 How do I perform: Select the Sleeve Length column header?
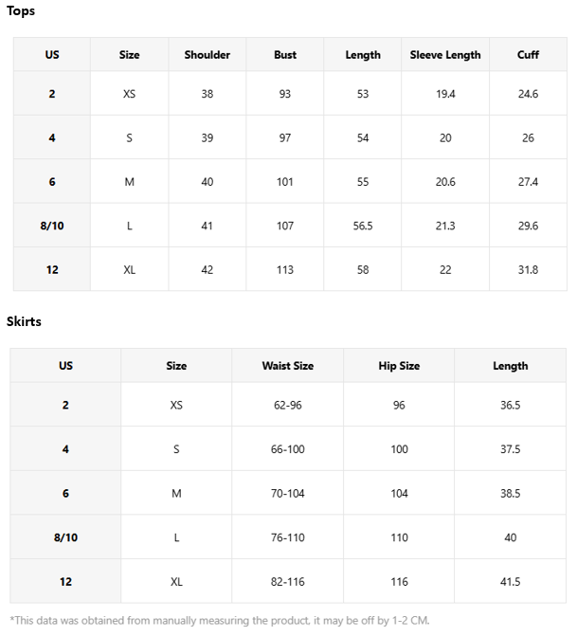coord(445,55)
